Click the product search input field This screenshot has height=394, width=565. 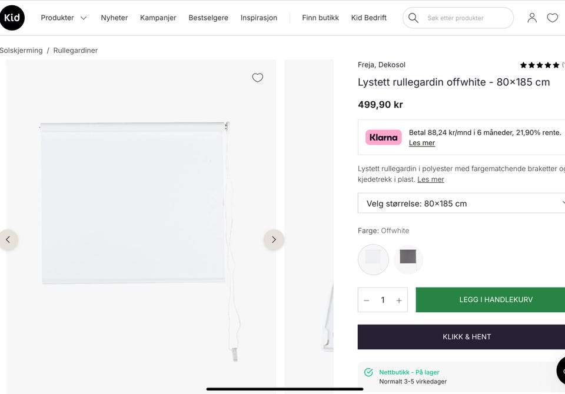pos(465,18)
